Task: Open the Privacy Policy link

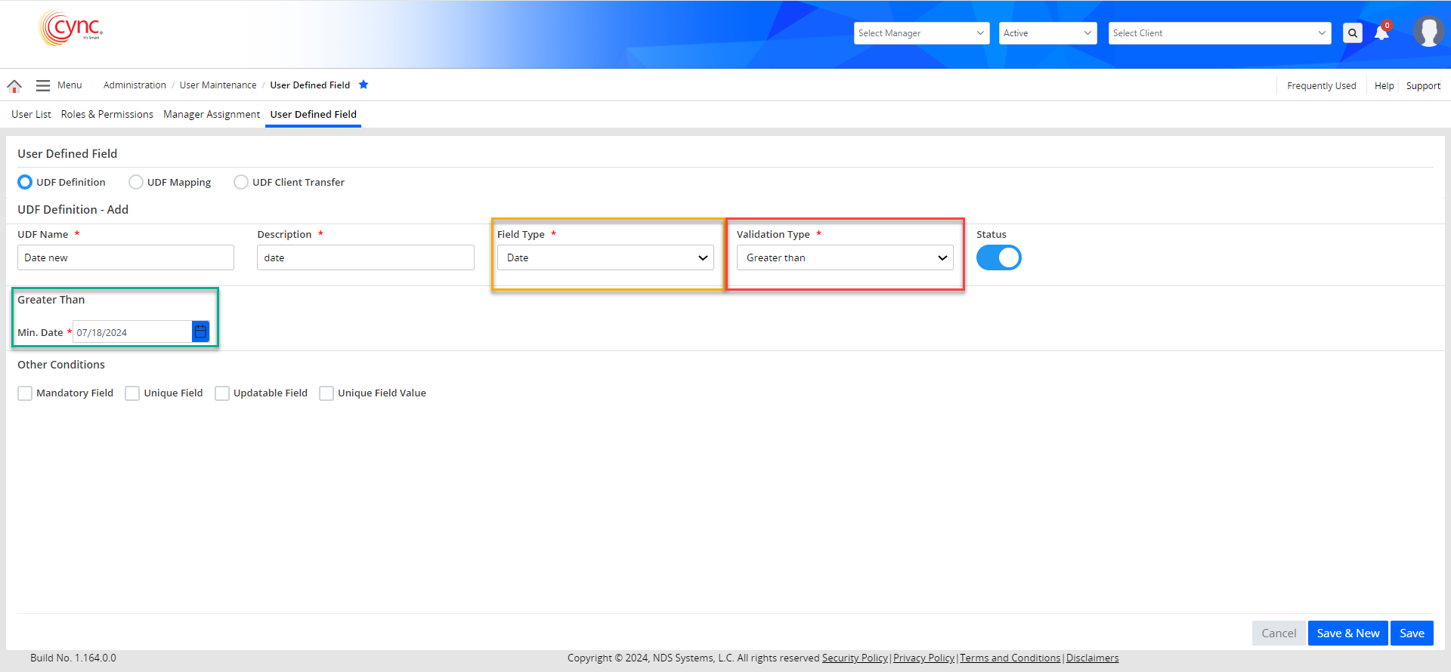Action: [924, 658]
